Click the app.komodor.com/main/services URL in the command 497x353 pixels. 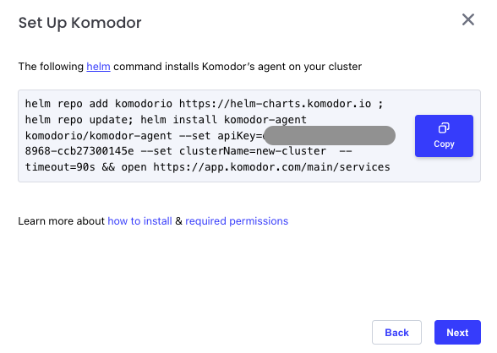click(271, 167)
